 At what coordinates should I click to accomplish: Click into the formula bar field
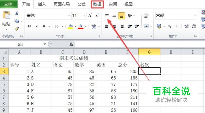click(x=140, y=44)
